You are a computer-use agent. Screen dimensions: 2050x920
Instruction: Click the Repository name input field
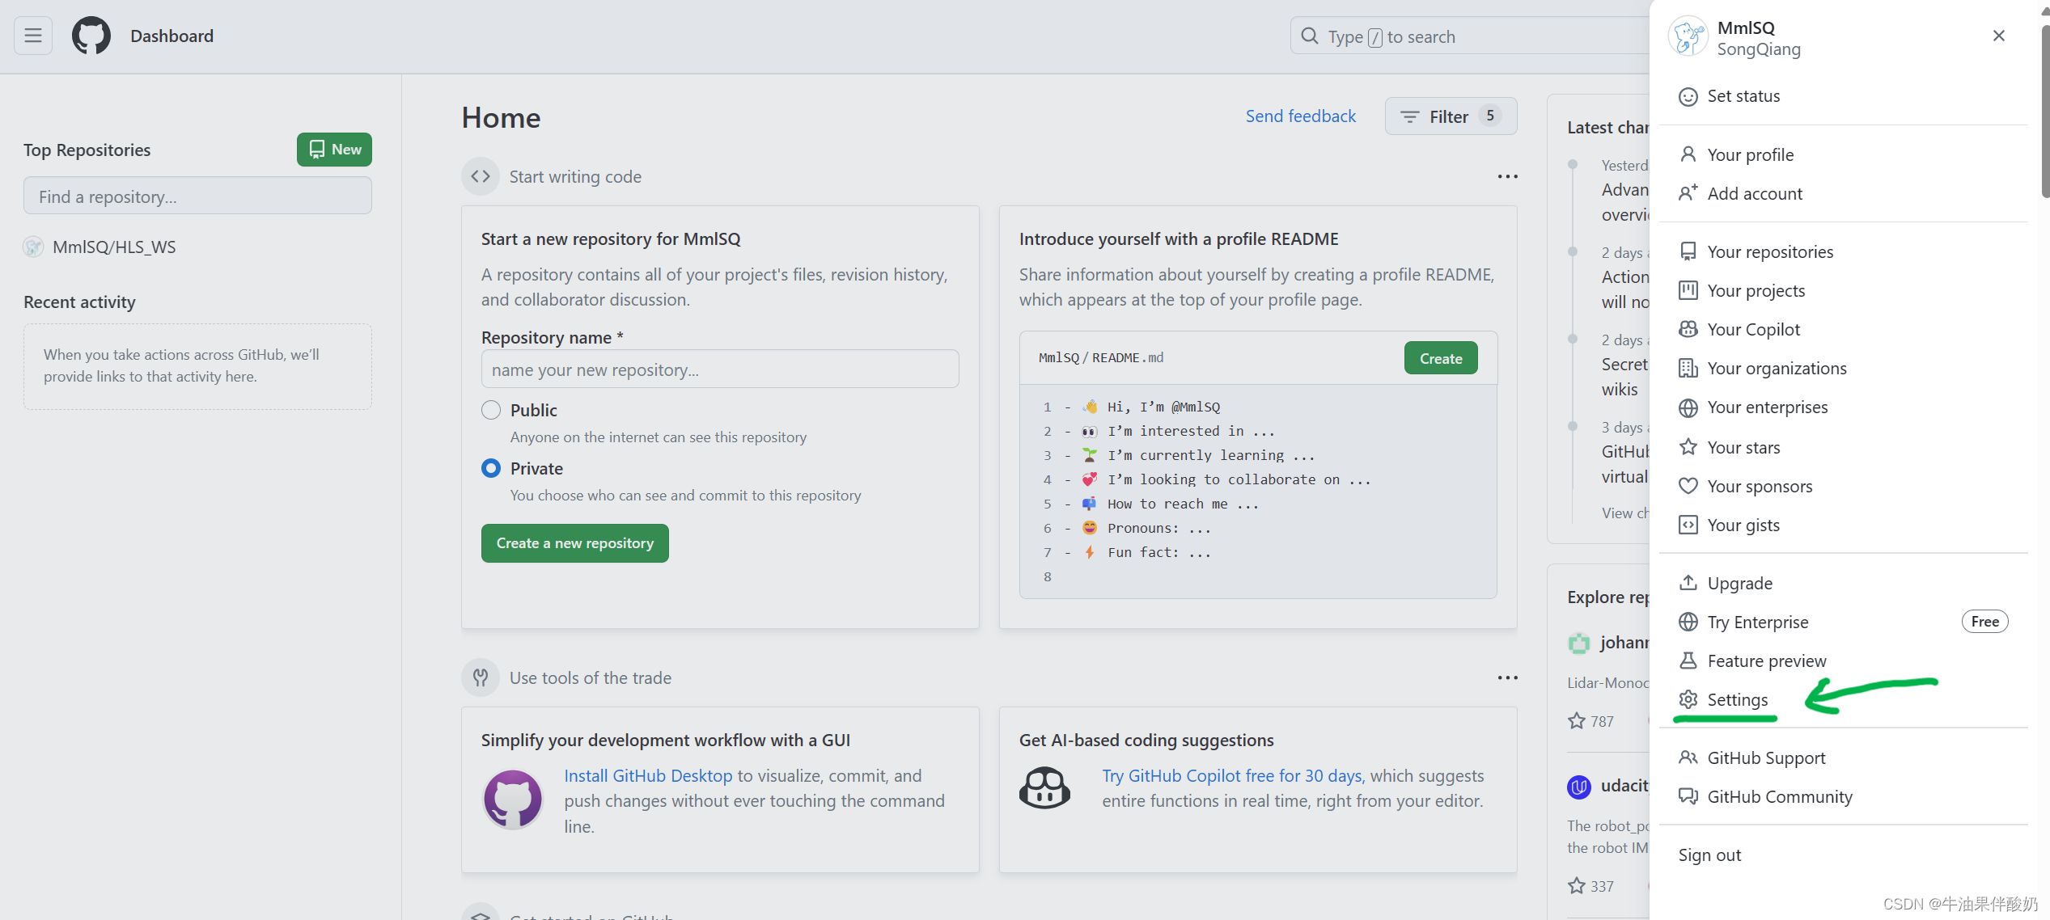pyautogui.click(x=720, y=369)
